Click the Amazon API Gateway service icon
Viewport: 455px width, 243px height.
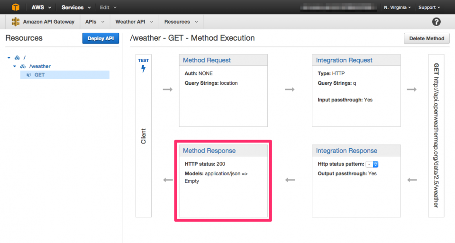coord(15,22)
